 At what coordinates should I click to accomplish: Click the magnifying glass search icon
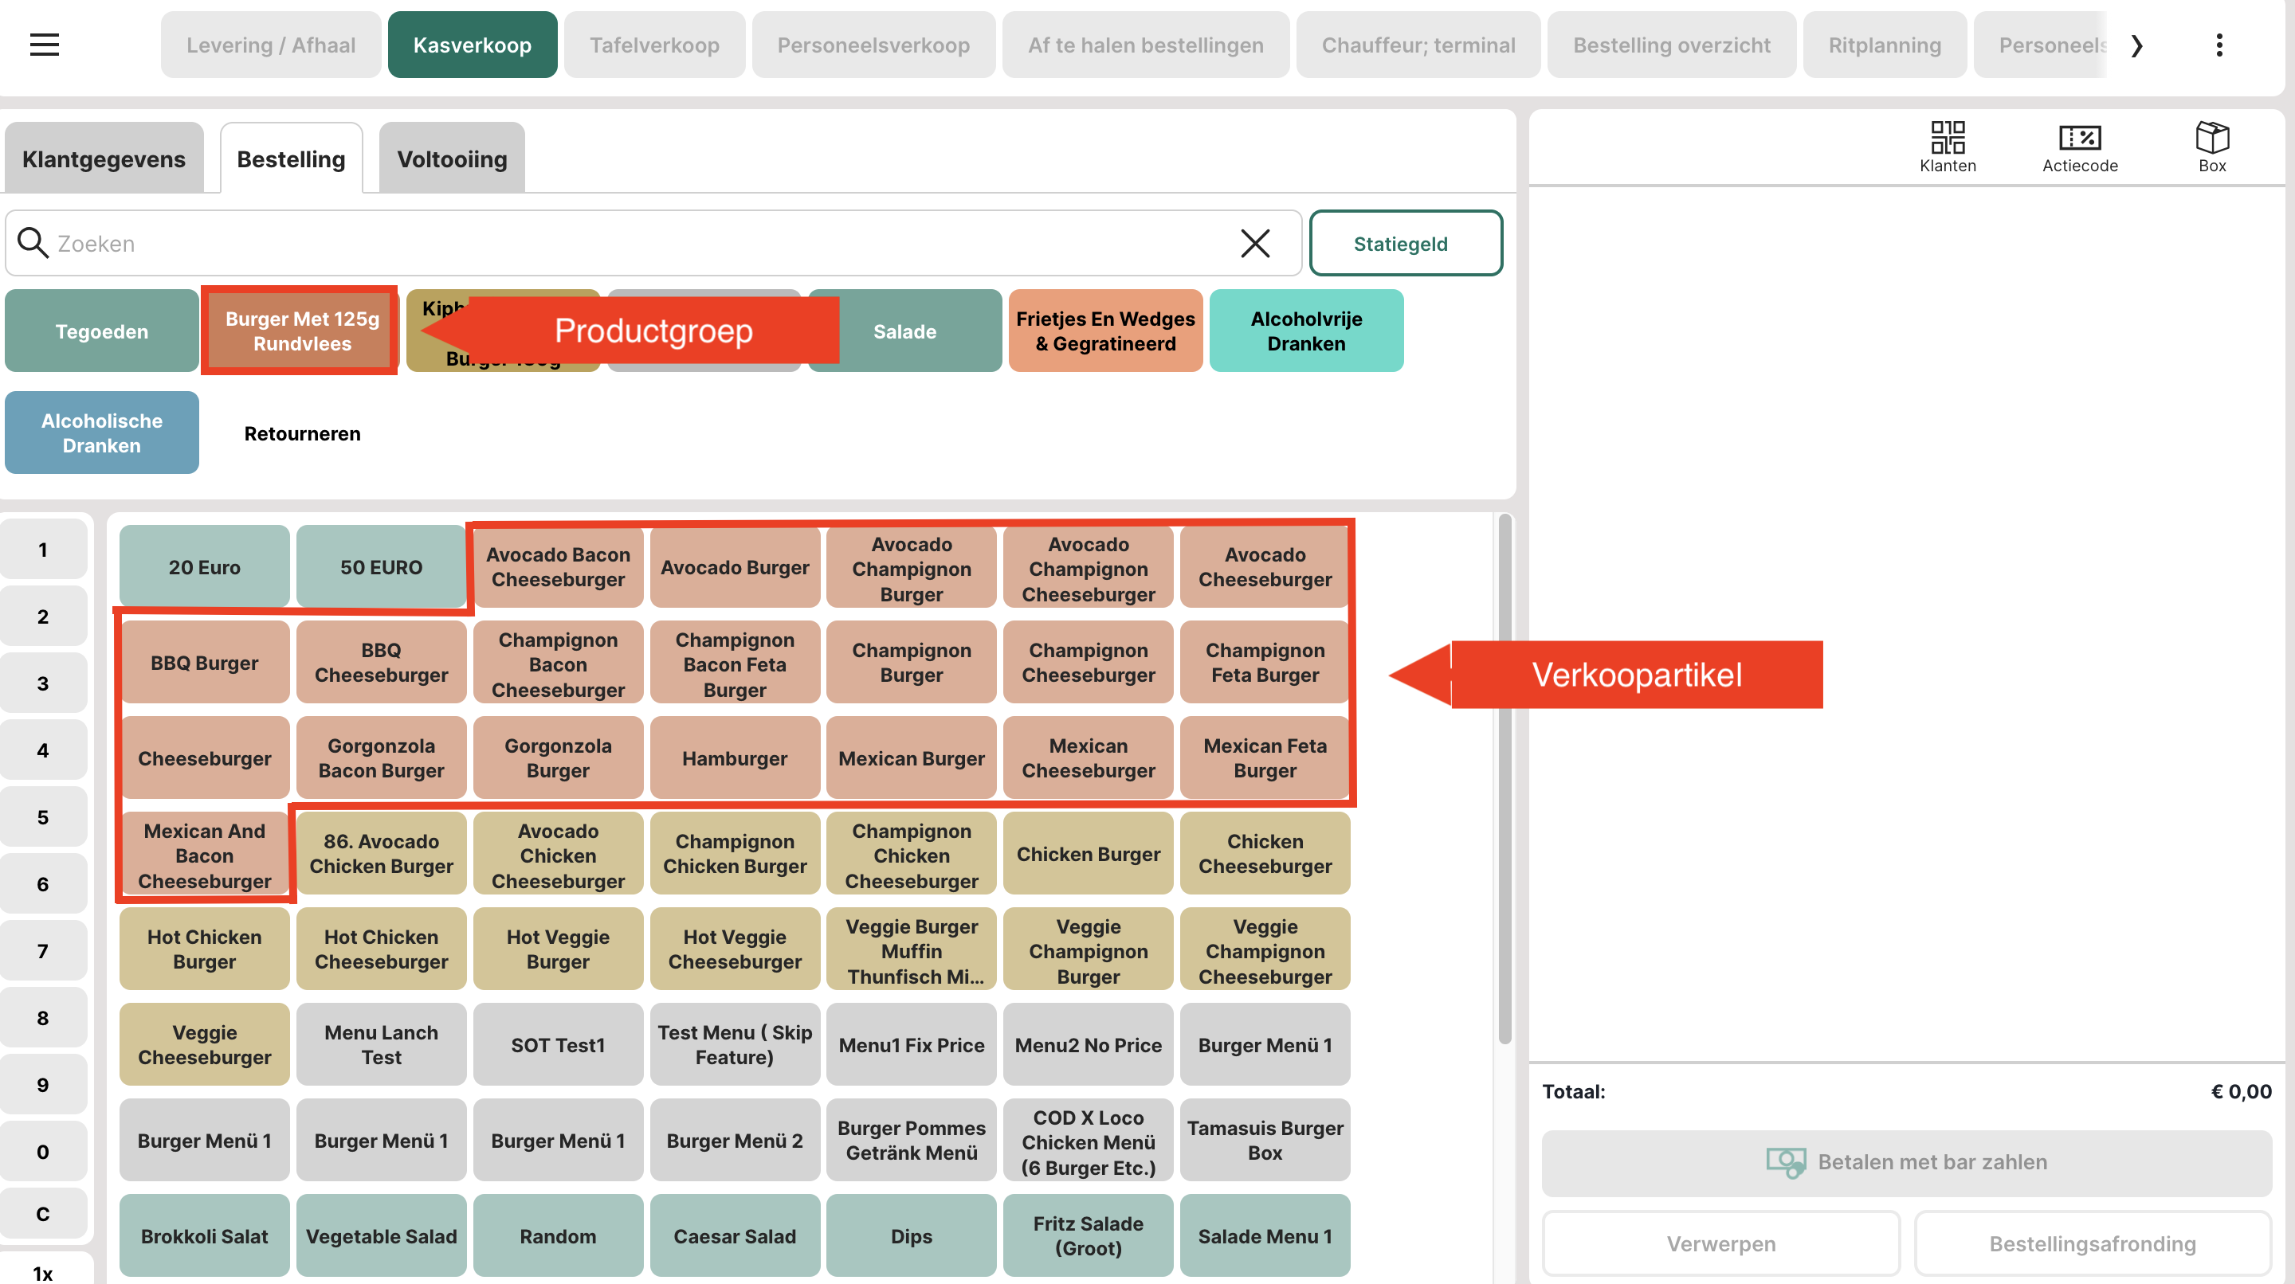point(33,243)
